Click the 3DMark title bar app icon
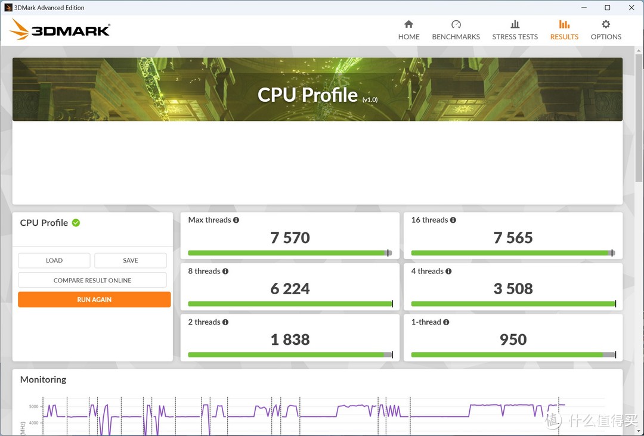 point(8,7)
